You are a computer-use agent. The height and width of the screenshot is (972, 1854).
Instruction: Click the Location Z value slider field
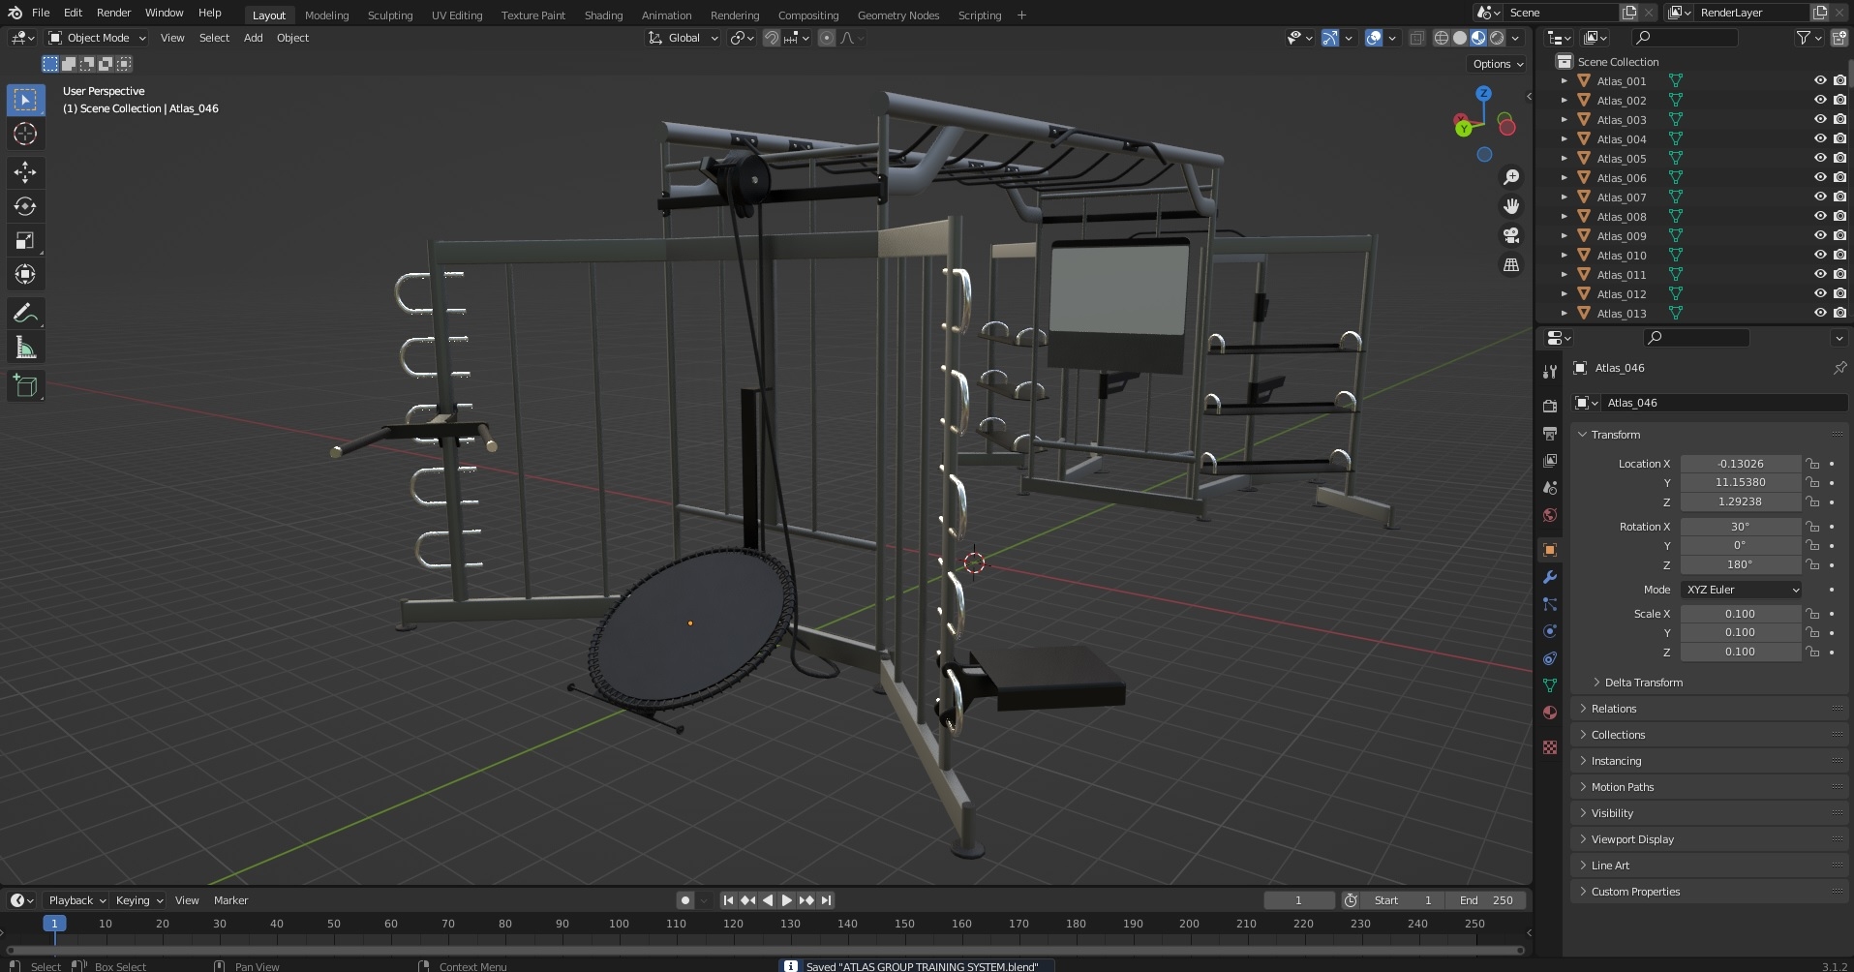(x=1741, y=501)
